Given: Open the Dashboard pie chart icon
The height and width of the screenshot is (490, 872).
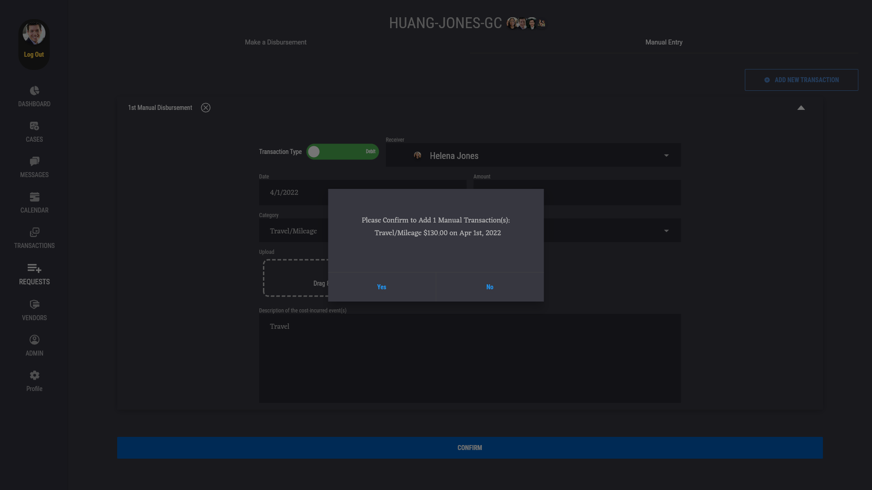Looking at the screenshot, I should coord(34,91).
